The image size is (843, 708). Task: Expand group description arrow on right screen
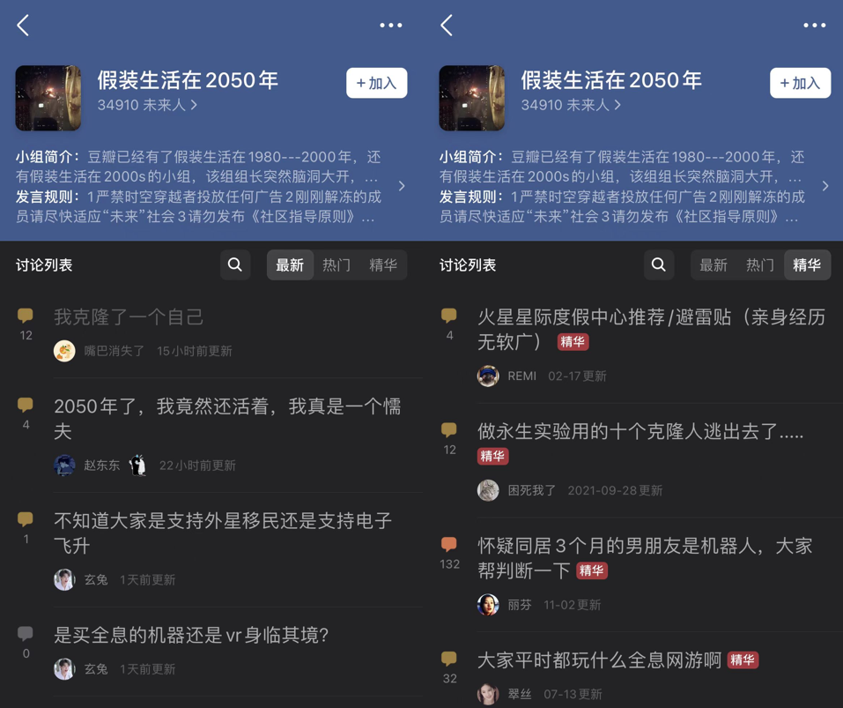[x=825, y=186]
